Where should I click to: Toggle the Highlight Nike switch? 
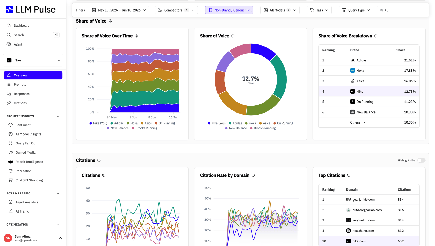click(x=421, y=160)
